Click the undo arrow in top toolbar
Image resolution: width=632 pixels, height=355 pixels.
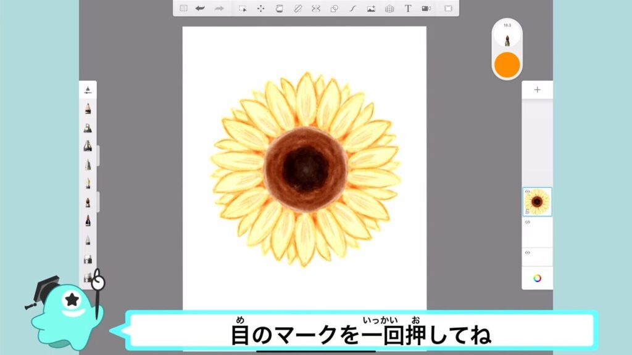pyautogui.click(x=200, y=9)
